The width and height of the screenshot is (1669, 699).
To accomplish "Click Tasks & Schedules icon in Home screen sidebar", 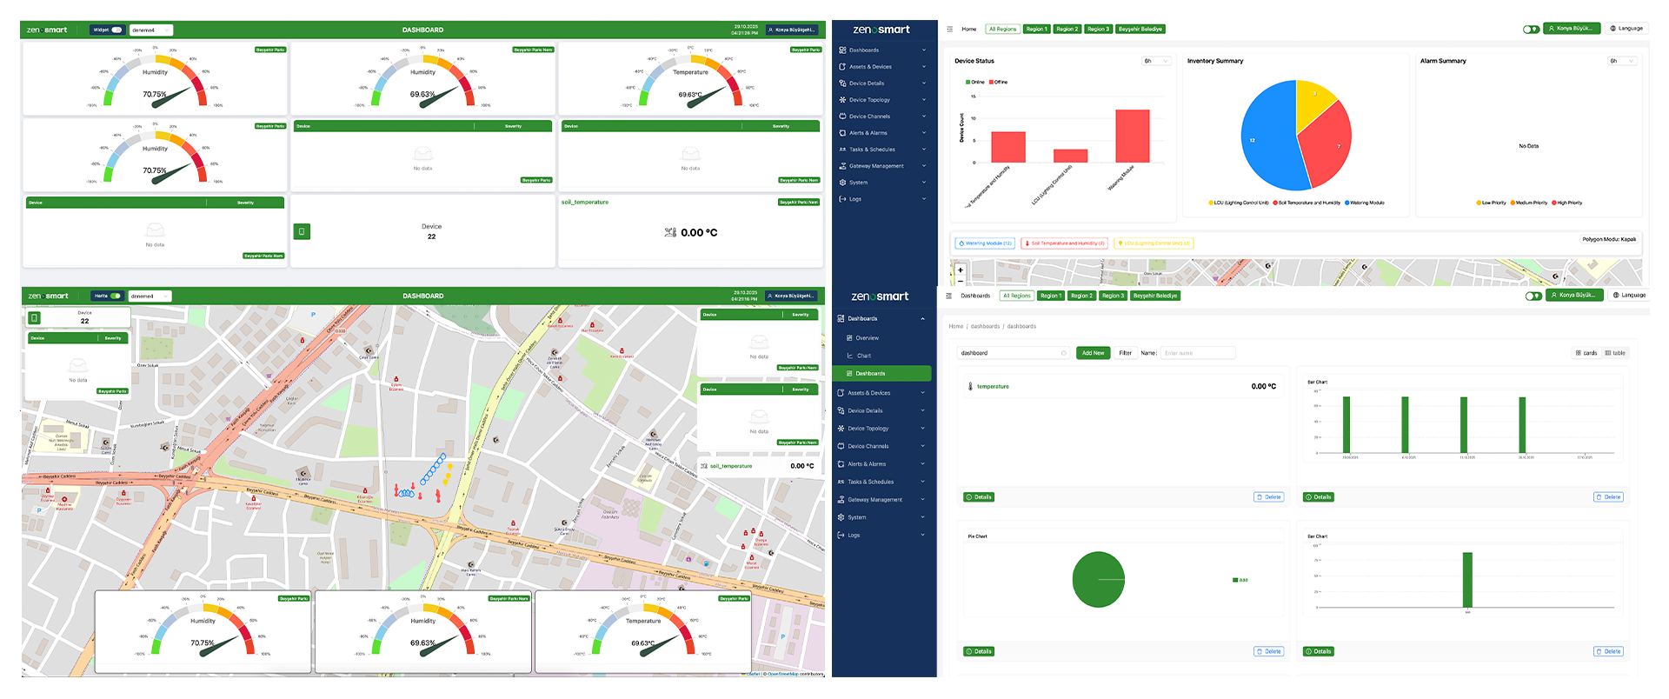I will [842, 150].
